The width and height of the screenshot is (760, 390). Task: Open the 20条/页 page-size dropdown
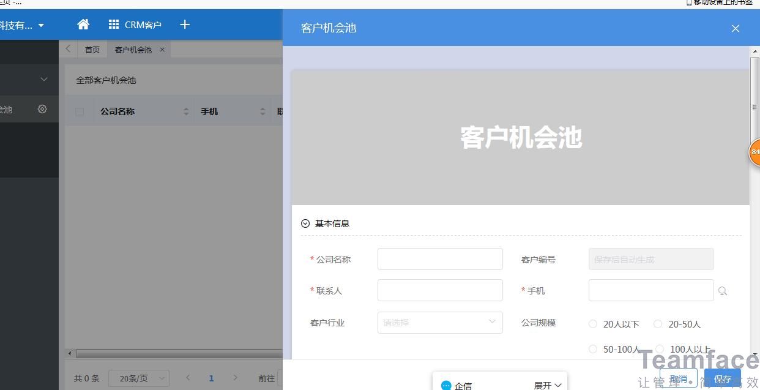pos(138,378)
